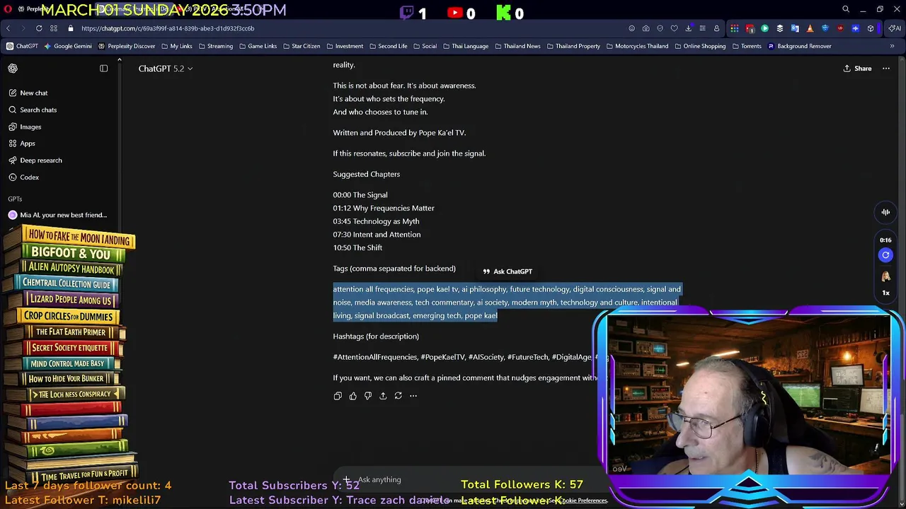The image size is (906, 509).
Task: Open Torrents bookmark folder
Action: coord(746,46)
